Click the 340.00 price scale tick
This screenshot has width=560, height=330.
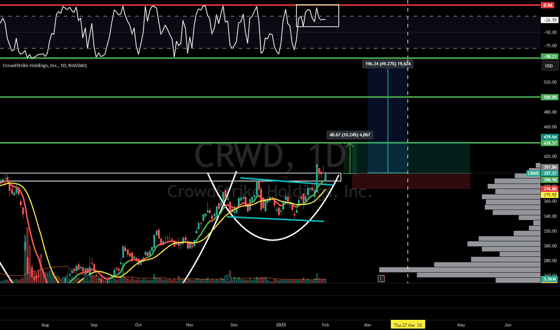coord(550,216)
